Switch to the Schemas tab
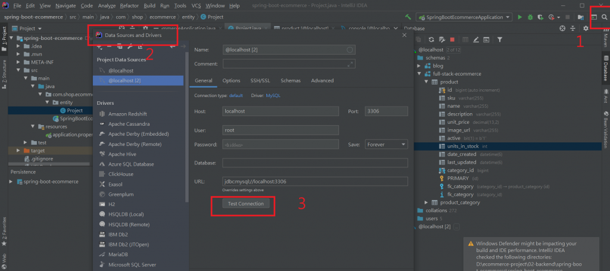 point(291,80)
